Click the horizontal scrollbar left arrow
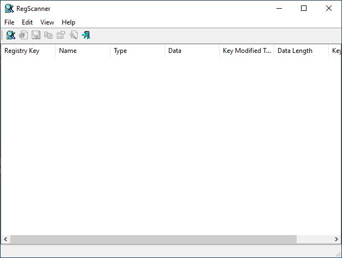The height and width of the screenshot is (258, 342). 5,239
